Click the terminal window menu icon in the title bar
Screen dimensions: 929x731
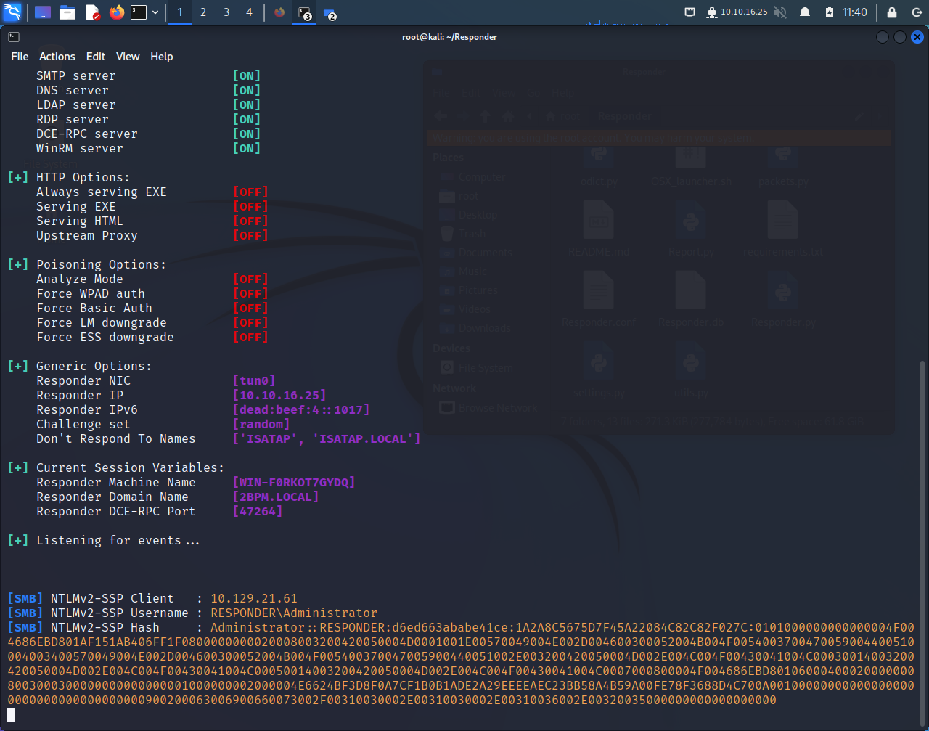(14, 37)
